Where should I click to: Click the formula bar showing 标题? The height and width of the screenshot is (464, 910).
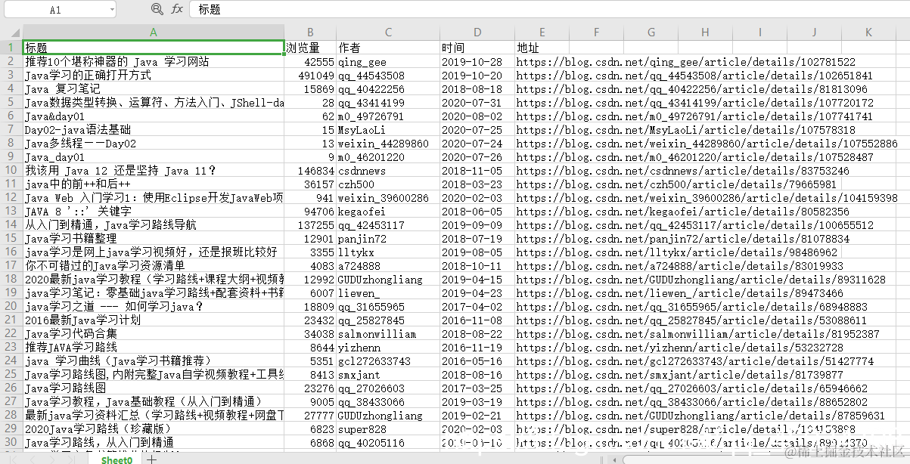(303, 9)
